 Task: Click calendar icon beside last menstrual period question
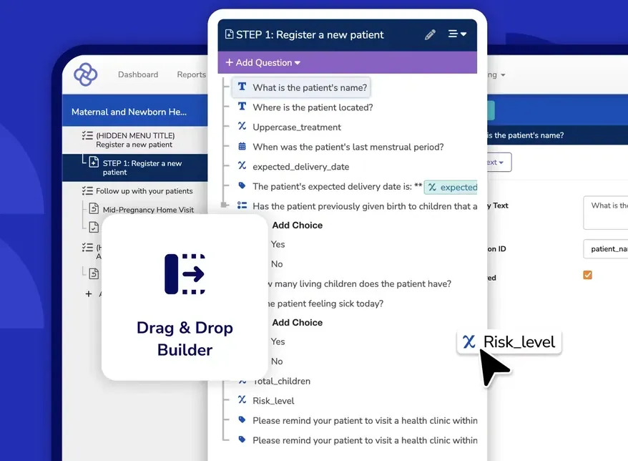(x=242, y=146)
